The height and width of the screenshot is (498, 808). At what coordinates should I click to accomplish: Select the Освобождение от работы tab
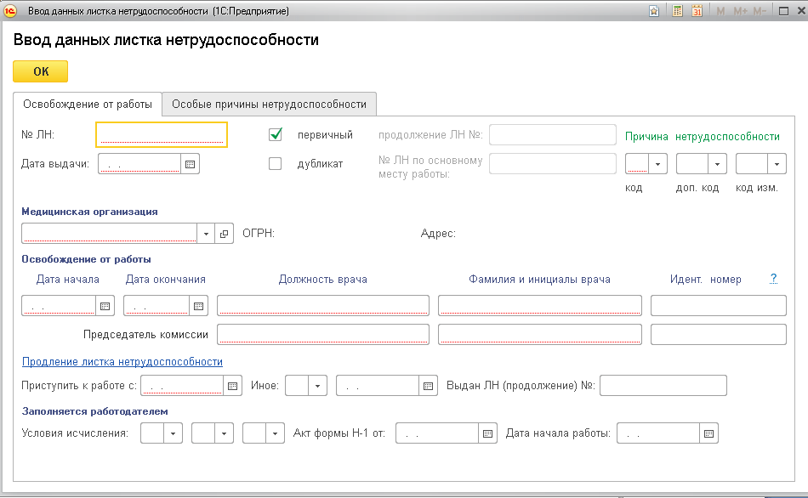click(x=88, y=105)
